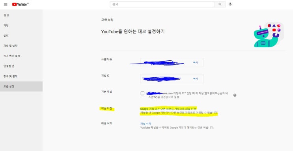Show help for 기본 채널 question mark
Image resolution: width=293 pixels, height=151 pixels.
[235, 95]
